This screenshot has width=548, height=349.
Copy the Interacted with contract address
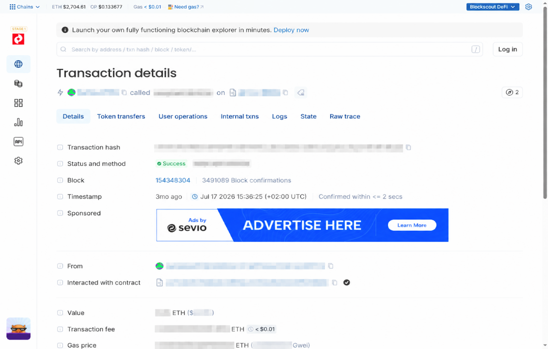(335, 283)
